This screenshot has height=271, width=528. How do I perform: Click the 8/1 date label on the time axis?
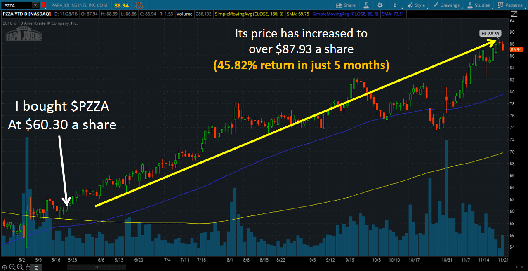click(x=230, y=260)
